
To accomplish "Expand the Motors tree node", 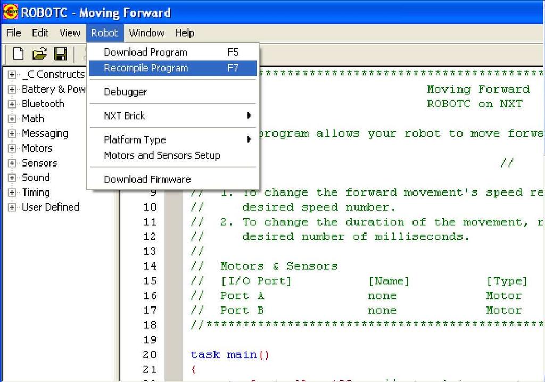I will [x=12, y=148].
